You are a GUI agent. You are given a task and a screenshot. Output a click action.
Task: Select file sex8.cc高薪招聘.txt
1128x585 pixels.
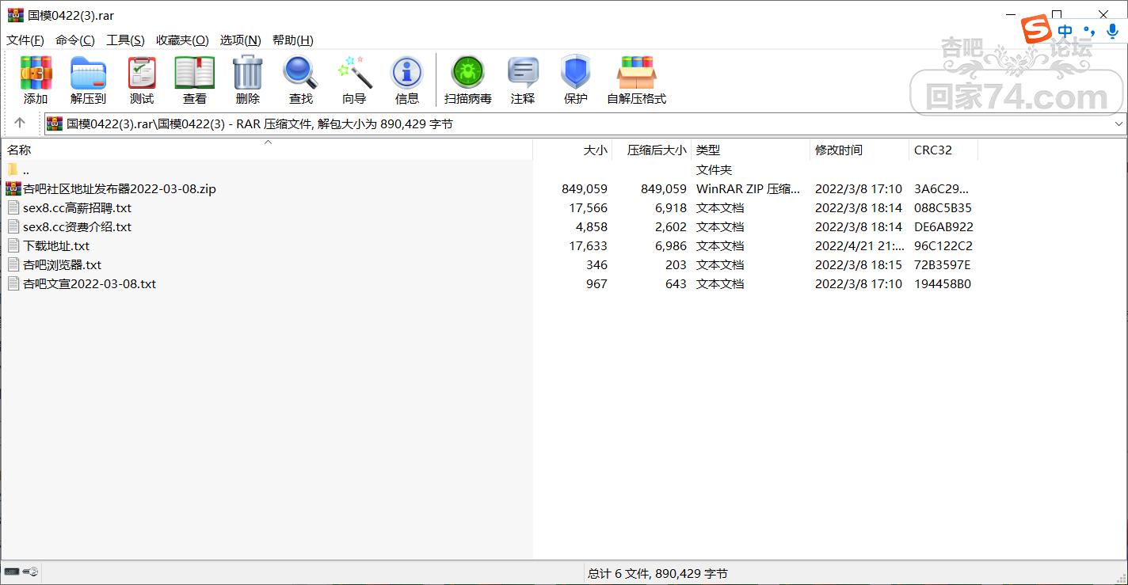(78, 207)
